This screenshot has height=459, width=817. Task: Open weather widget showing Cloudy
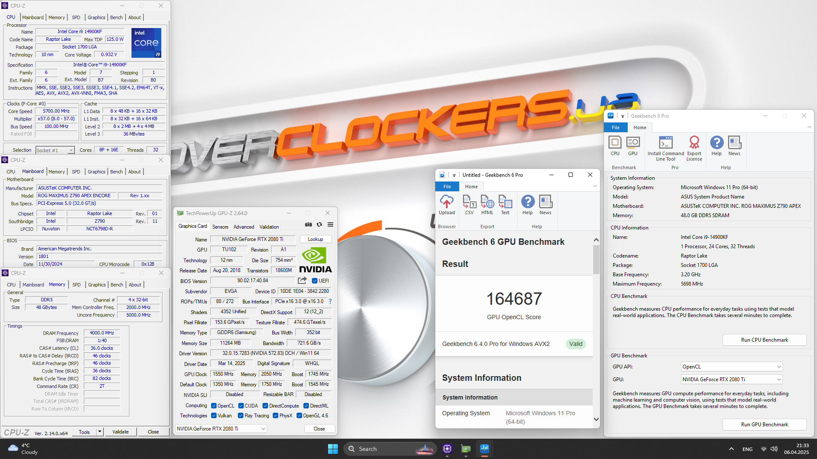tap(23, 449)
